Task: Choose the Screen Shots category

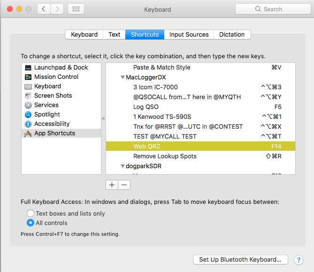Action: pyautogui.click(x=53, y=96)
